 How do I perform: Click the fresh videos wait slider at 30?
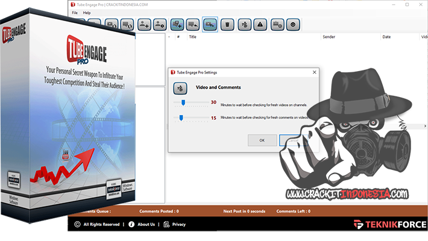coord(183,103)
